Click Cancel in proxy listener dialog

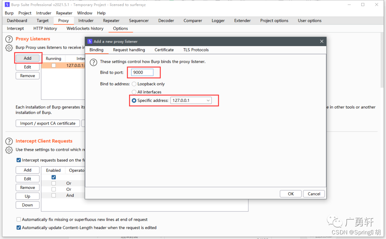[x=314, y=194]
